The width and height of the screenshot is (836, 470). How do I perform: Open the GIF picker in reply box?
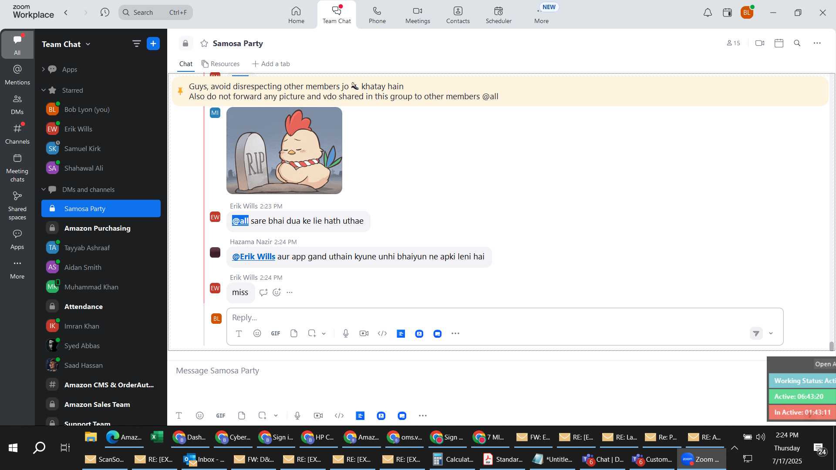pyautogui.click(x=276, y=334)
